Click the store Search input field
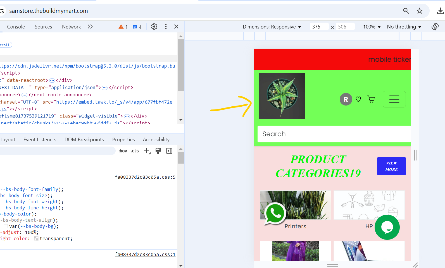Screen dimensions: 445x268 point(334,134)
